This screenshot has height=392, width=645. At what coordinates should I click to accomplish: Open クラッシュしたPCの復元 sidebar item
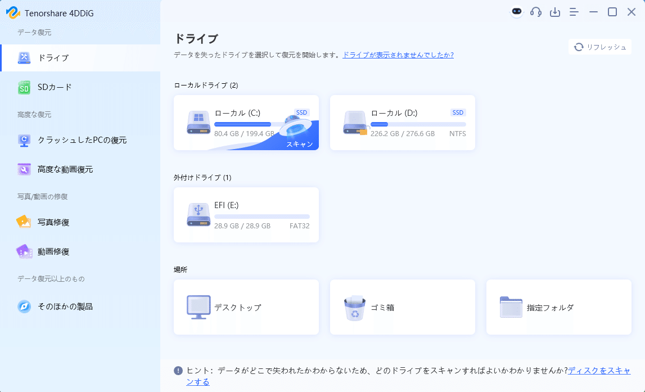[80, 140]
